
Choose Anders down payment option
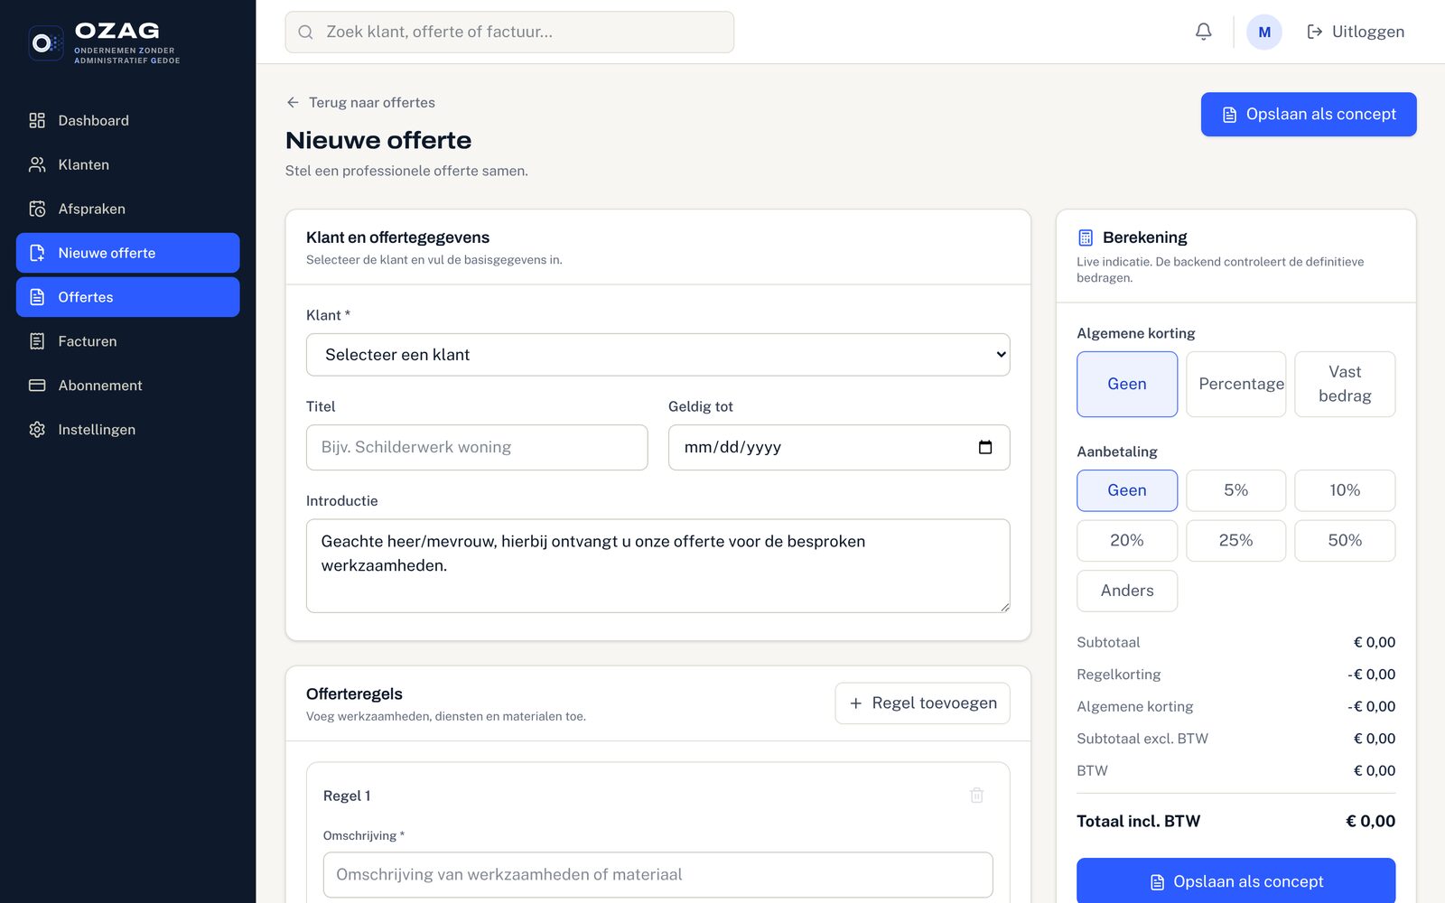coord(1127,591)
